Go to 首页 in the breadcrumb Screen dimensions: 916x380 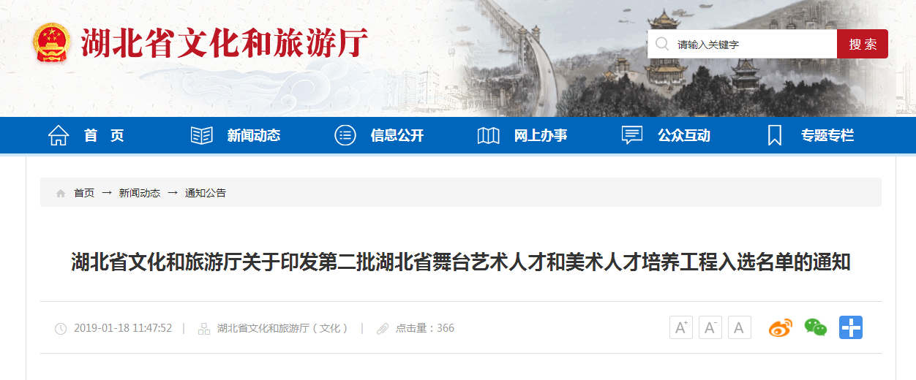coord(84,193)
